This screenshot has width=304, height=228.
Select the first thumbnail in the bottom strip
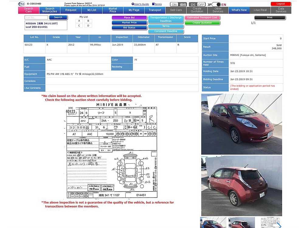[x=213, y=223]
